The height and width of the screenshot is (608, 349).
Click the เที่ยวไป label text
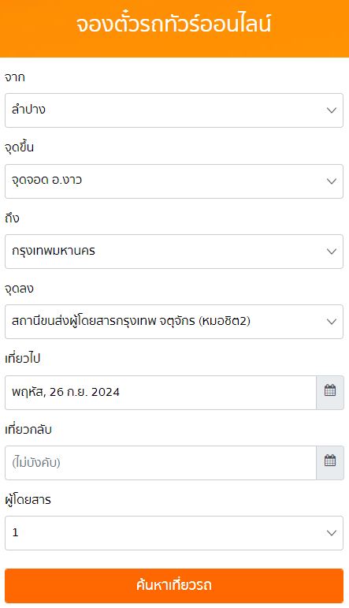[23, 359]
